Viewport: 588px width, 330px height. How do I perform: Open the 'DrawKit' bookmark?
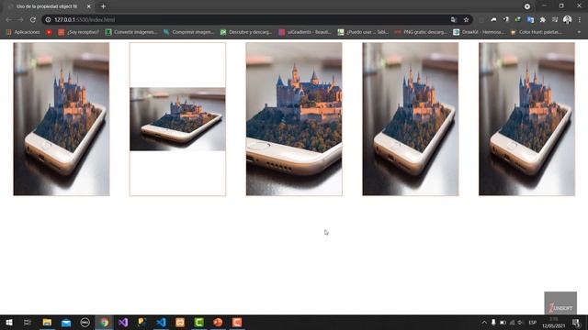479,32
